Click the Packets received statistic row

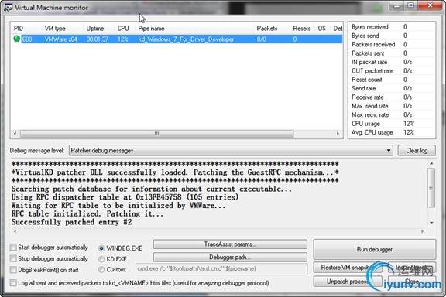[x=392, y=44]
